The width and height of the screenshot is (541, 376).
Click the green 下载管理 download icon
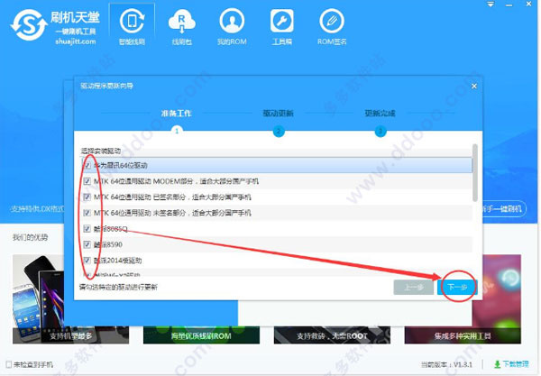(x=497, y=364)
